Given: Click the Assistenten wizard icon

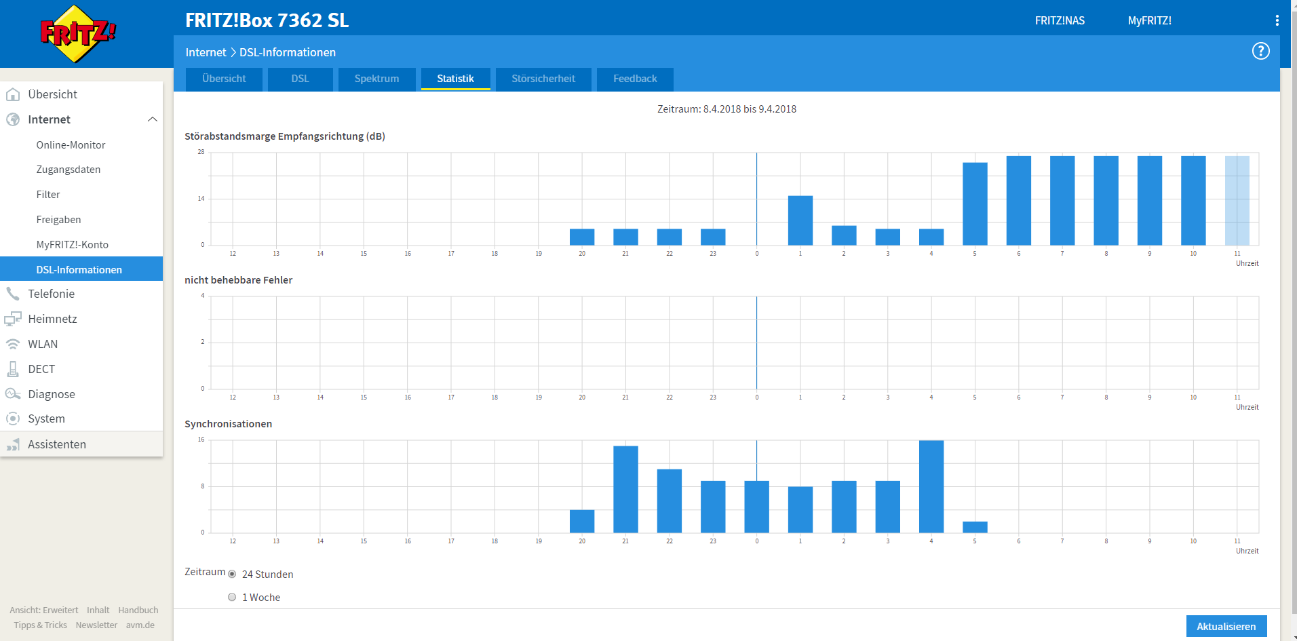Looking at the screenshot, I should coord(13,444).
